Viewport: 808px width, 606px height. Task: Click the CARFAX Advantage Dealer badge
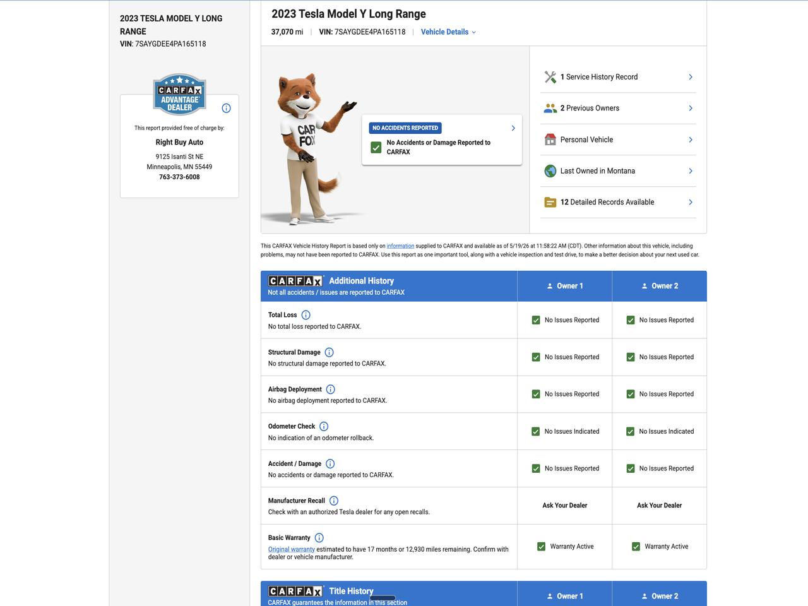pyautogui.click(x=180, y=95)
